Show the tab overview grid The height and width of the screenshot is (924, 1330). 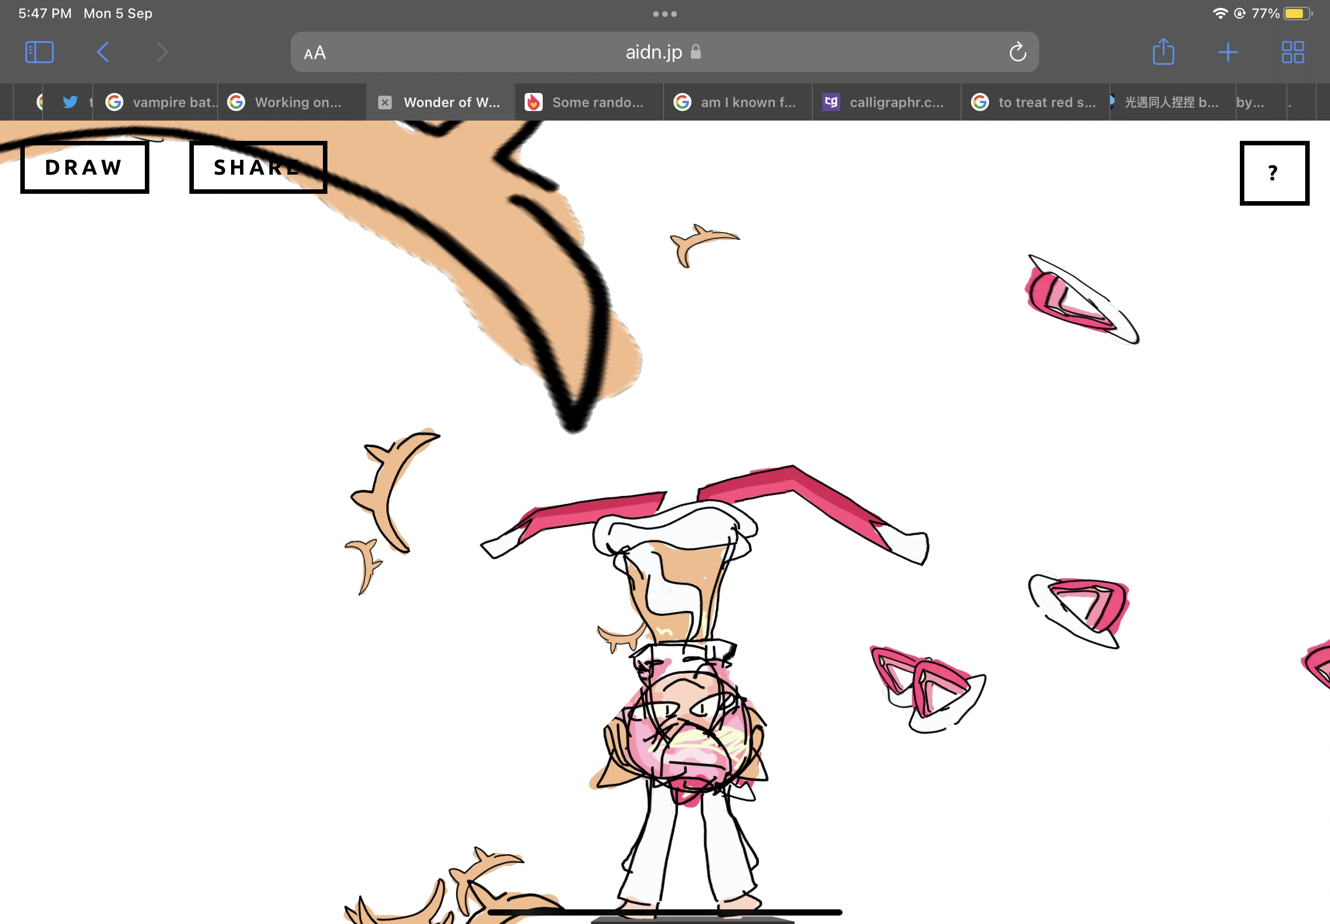pos(1293,51)
